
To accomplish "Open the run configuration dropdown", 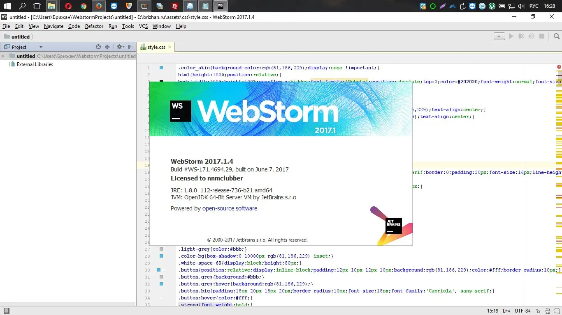I will click(x=499, y=37).
